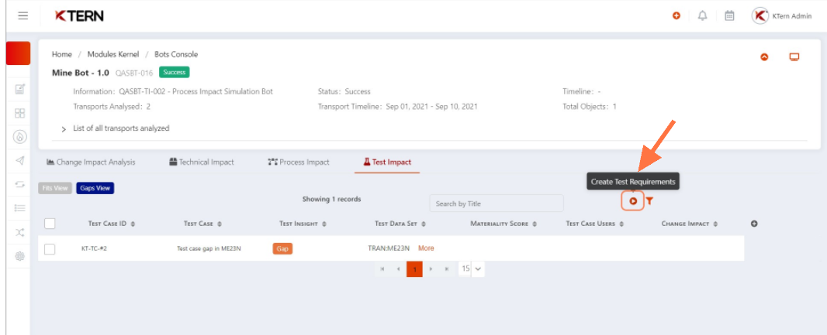Click TRAN:ME23N data set text
The image size is (827, 335).
click(389, 248)
